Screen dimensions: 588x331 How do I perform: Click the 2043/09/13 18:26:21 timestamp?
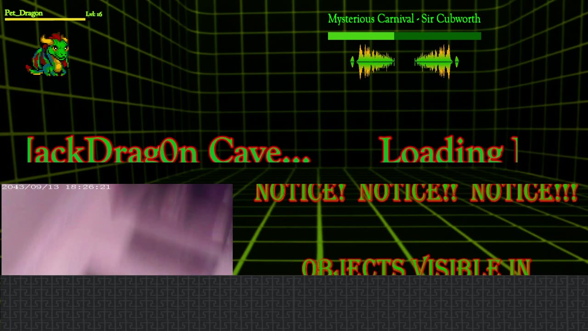tap(56, 187)
